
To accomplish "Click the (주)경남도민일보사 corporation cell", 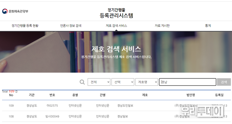I will point(186,106).
